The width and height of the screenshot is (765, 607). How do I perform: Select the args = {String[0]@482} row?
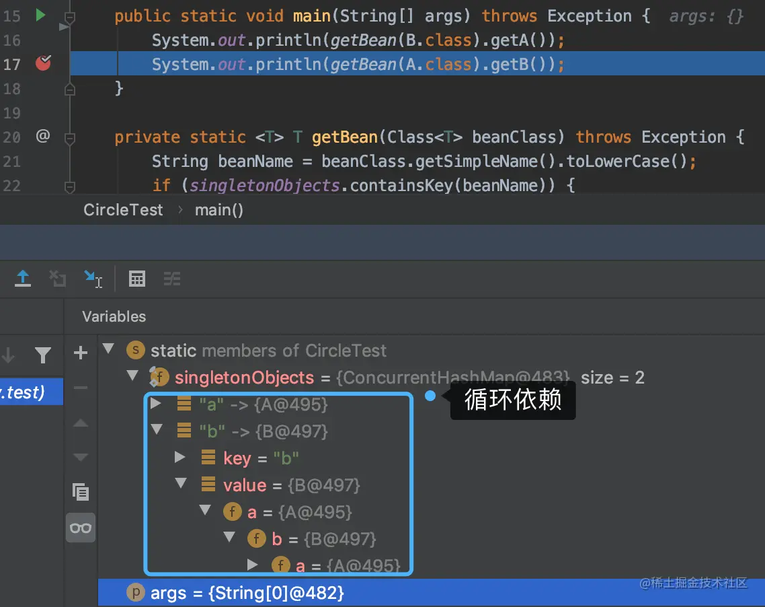coord(432,593)
